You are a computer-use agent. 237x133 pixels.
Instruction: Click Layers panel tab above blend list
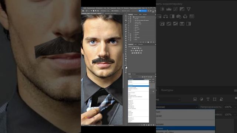coord(129,74)
